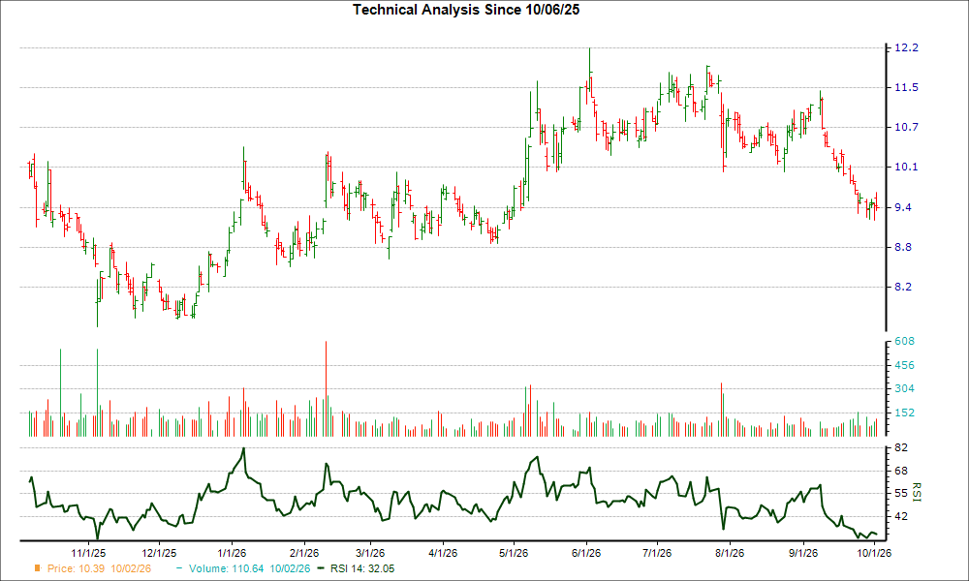
Task: Click the 1/1/26 date label
Action: pyautogui.click(x=232, y=553)
